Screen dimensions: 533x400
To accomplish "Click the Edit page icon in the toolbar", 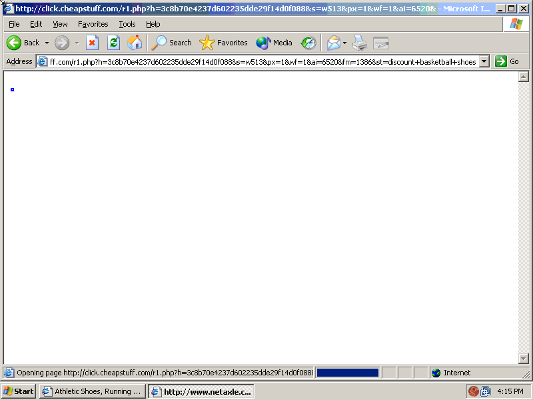I will tap(380, 43).
